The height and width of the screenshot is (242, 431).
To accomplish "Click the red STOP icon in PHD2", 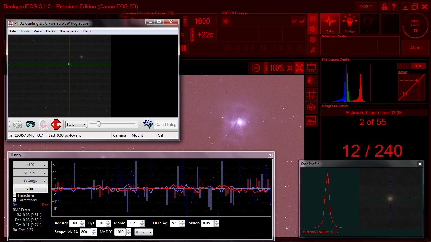I will point(56,124).
